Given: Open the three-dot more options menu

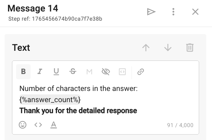Looking at the screenshot, I should pos(173,11).
